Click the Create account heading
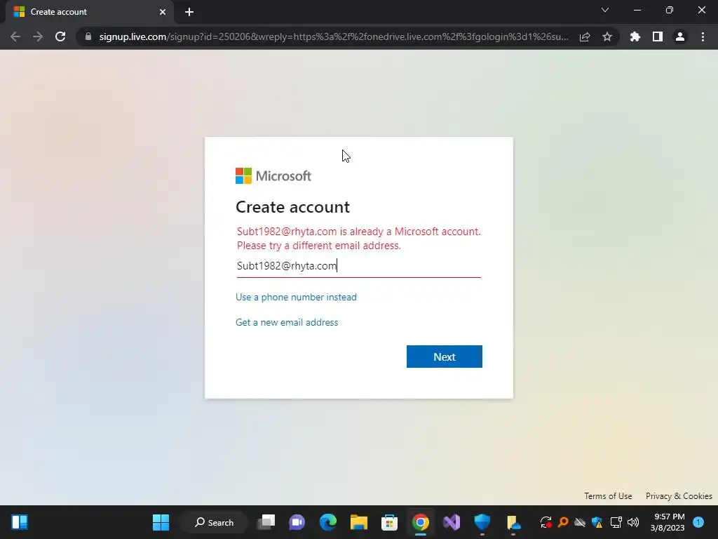The image size is (718, 539). [x=292, y=207]
